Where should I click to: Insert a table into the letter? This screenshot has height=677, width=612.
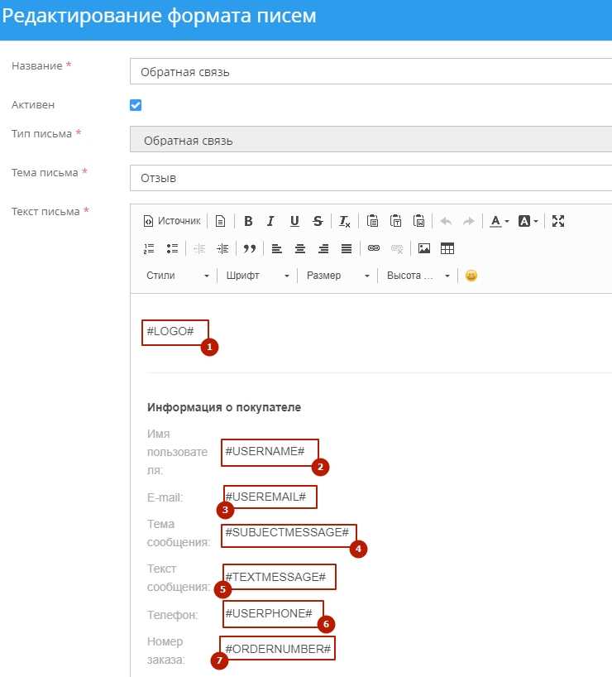(x=447, y=248)
